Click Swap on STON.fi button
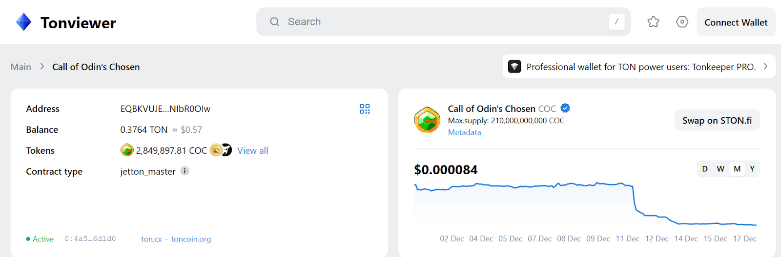Screen dimensions: 781x257 pyautogui.click(x=717, y=120)
